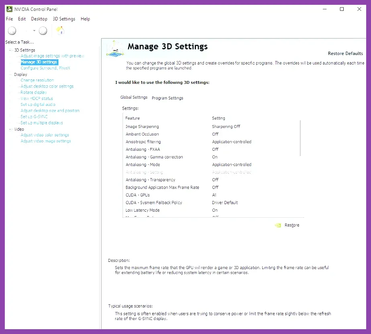The height and width of the screenshot is (334, 371).
Task: Select CUDA - Sysmem Fallback Policy row
Action: [211, 202]
